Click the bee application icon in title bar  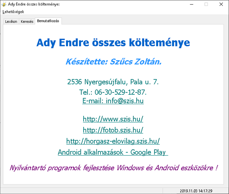tap(4, 4)
